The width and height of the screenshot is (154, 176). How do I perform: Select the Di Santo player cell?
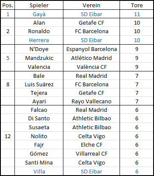pos(39,118)
